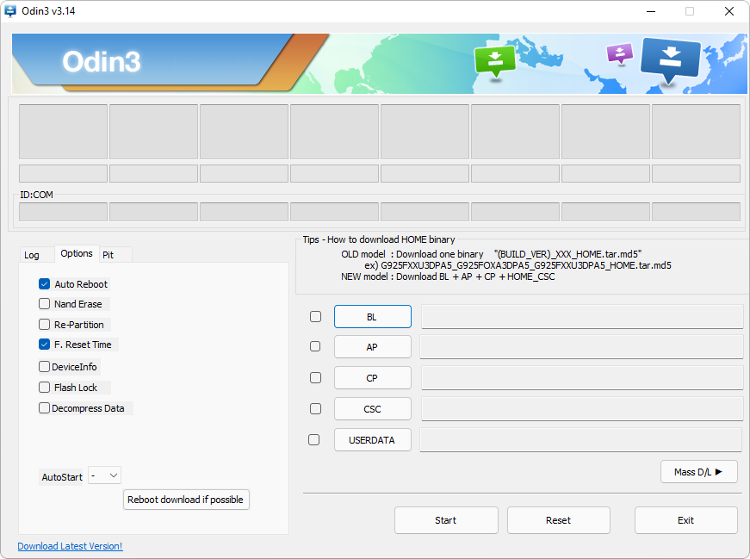Screen dimensions: 750x559
Task: Toggle the Auto Reboot checkbox
Action: click(44, 284)
